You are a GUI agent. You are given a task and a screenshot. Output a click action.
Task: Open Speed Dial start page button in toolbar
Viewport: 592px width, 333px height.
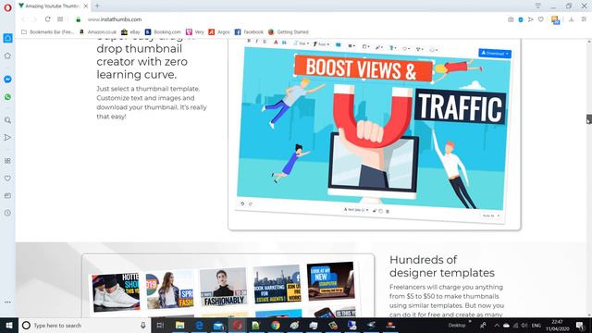tap(60, 19)
